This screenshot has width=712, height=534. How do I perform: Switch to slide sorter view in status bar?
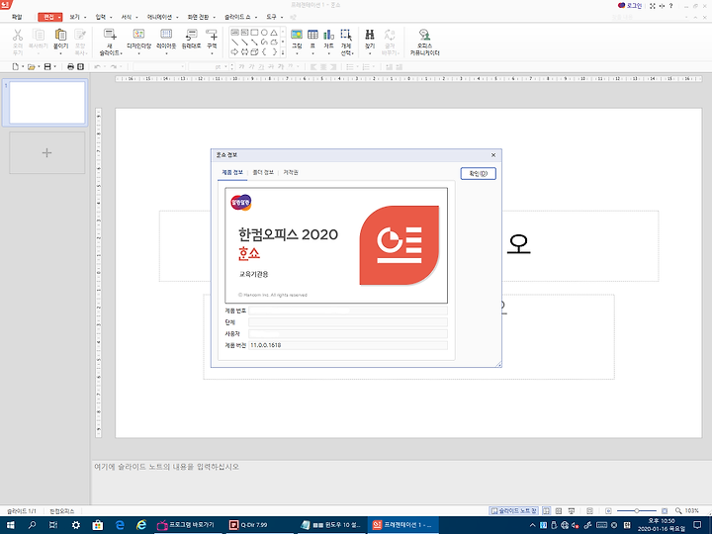pyautogui.click(x=559, y=511)
